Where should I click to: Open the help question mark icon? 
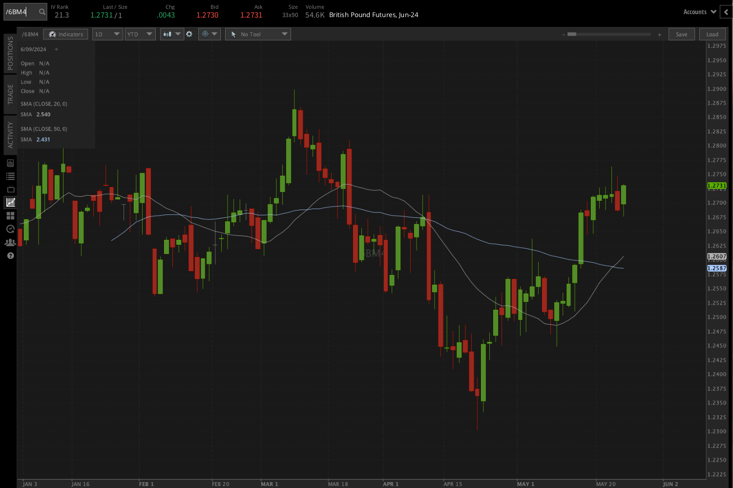coord(10,255)
